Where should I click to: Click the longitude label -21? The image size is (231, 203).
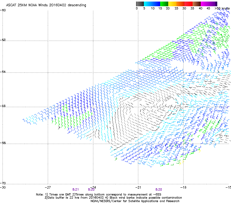click(138, 187)
